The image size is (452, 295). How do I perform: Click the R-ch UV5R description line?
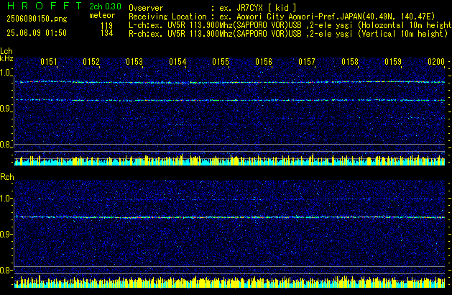tap(288, 34)
